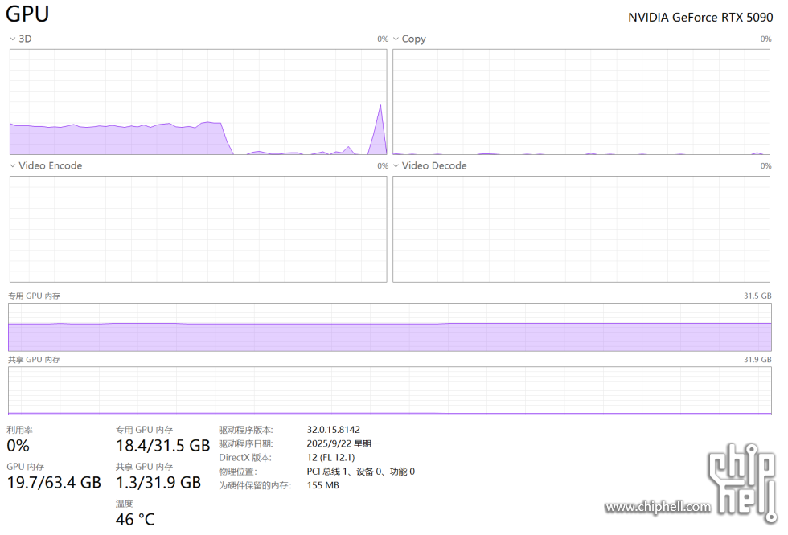
Task: Click the GPU heading title
Action: [x=27, y=14]
